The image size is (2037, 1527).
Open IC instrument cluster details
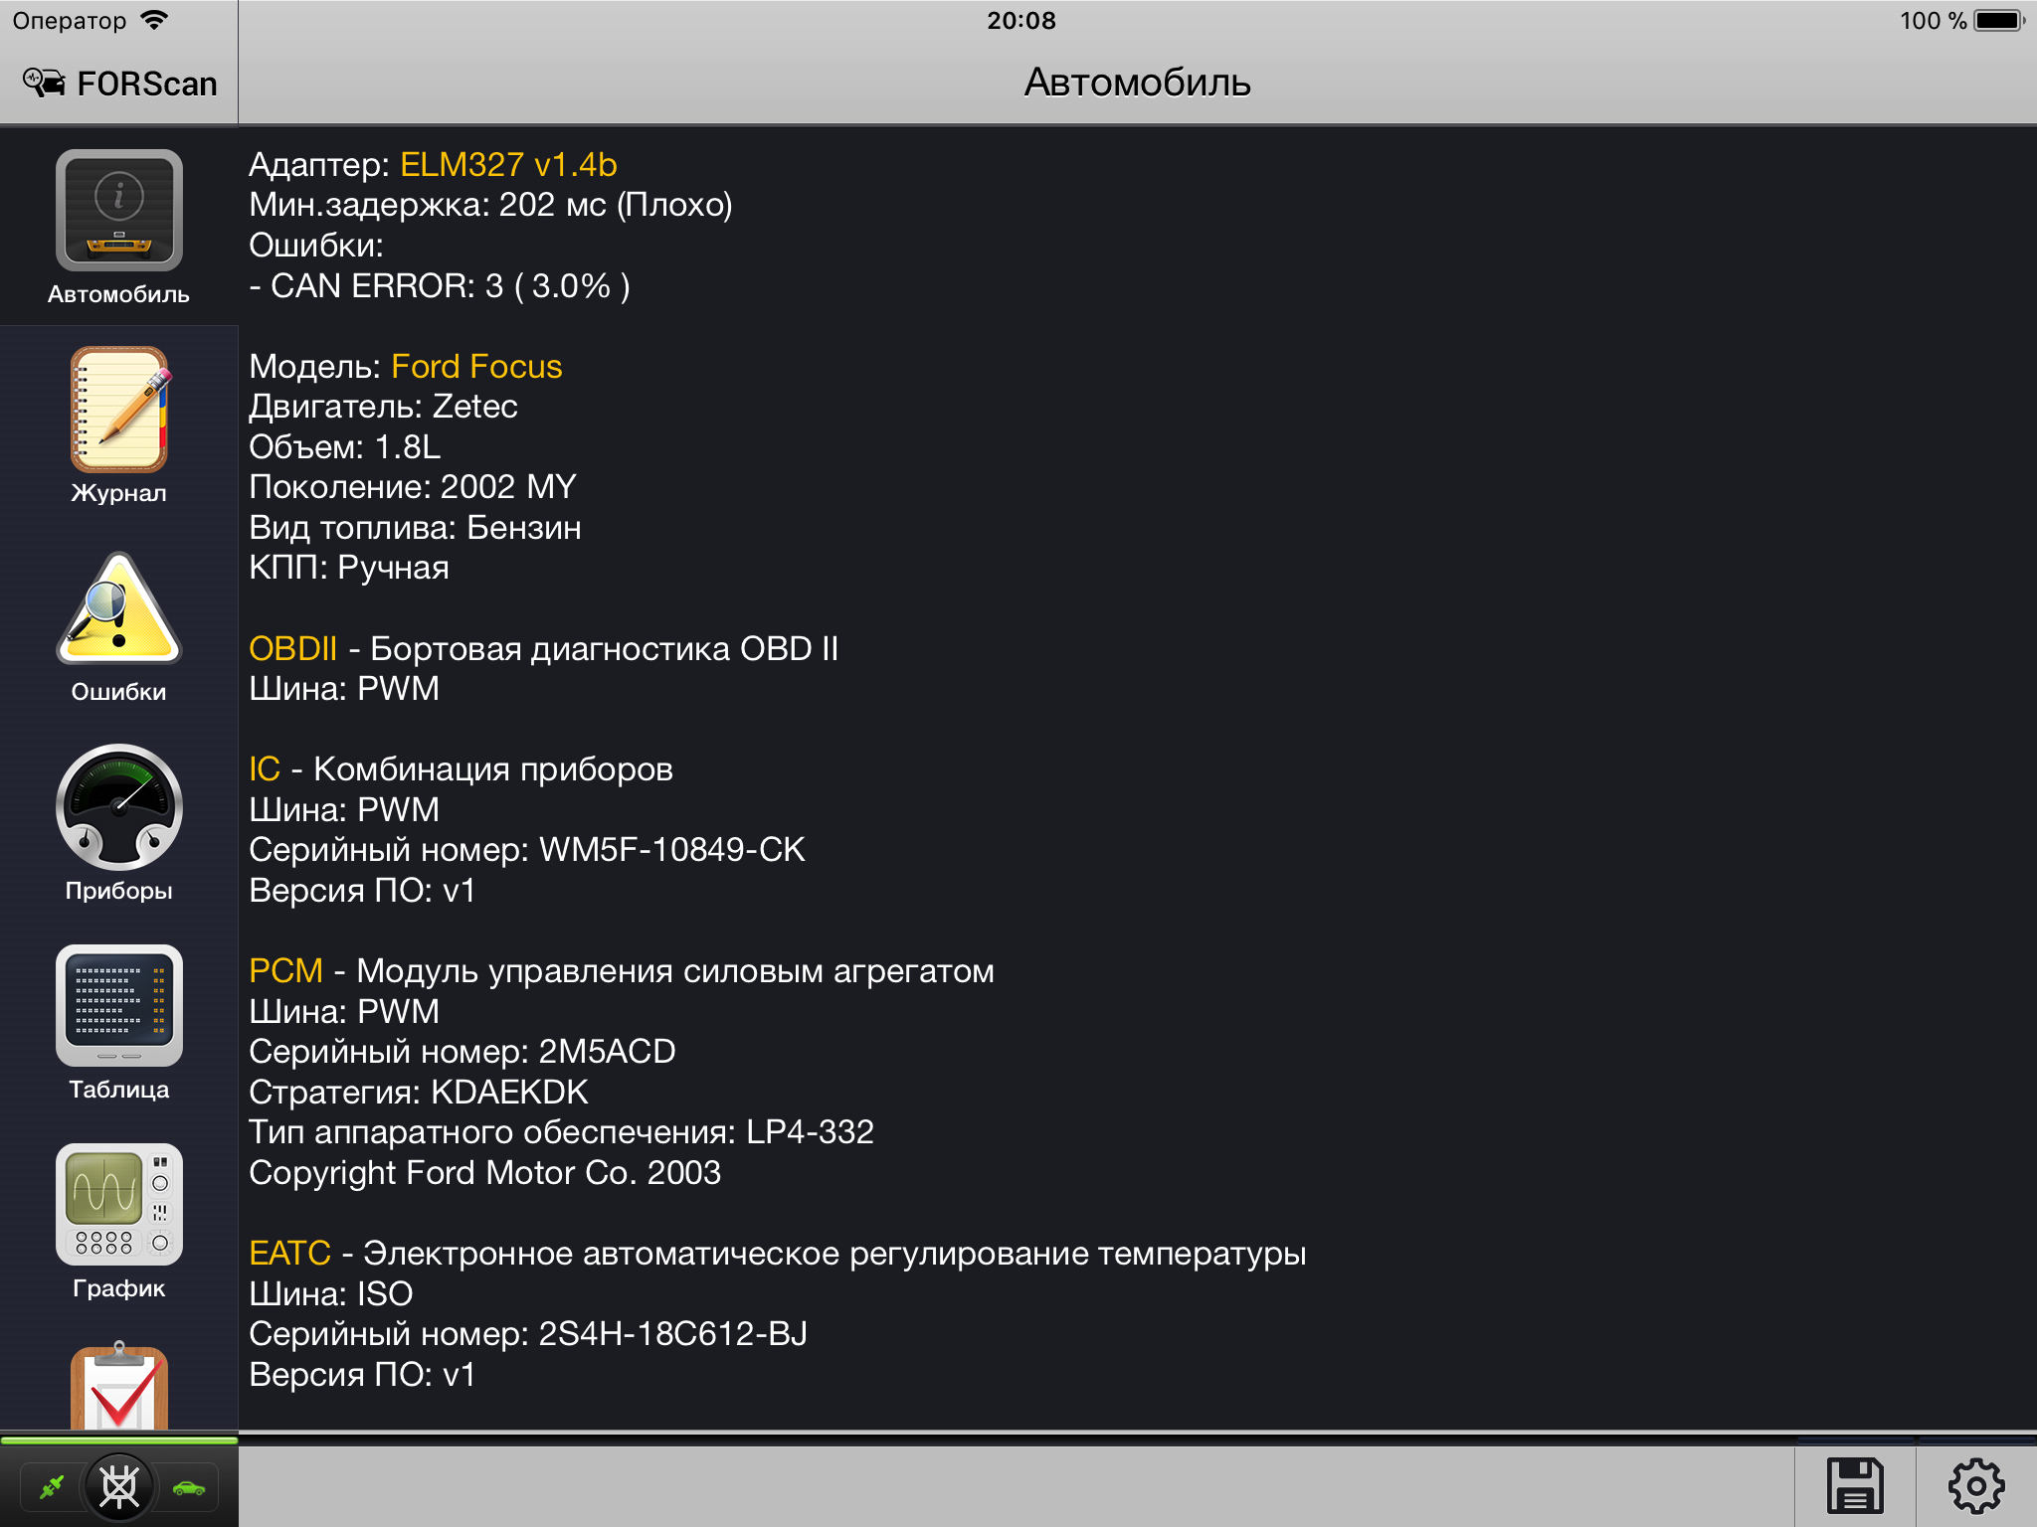267,768
